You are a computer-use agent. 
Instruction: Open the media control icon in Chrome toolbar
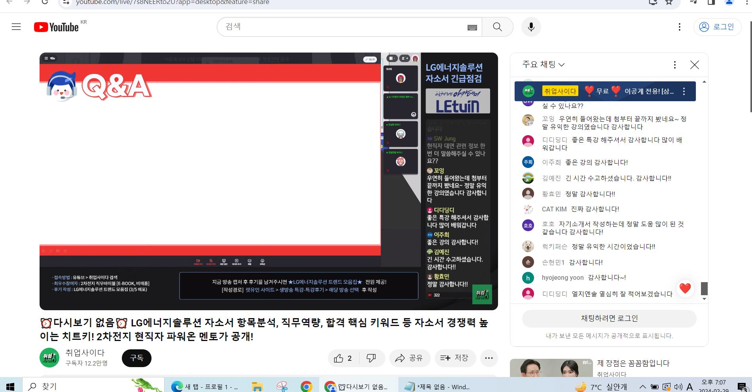coord(693,2)
